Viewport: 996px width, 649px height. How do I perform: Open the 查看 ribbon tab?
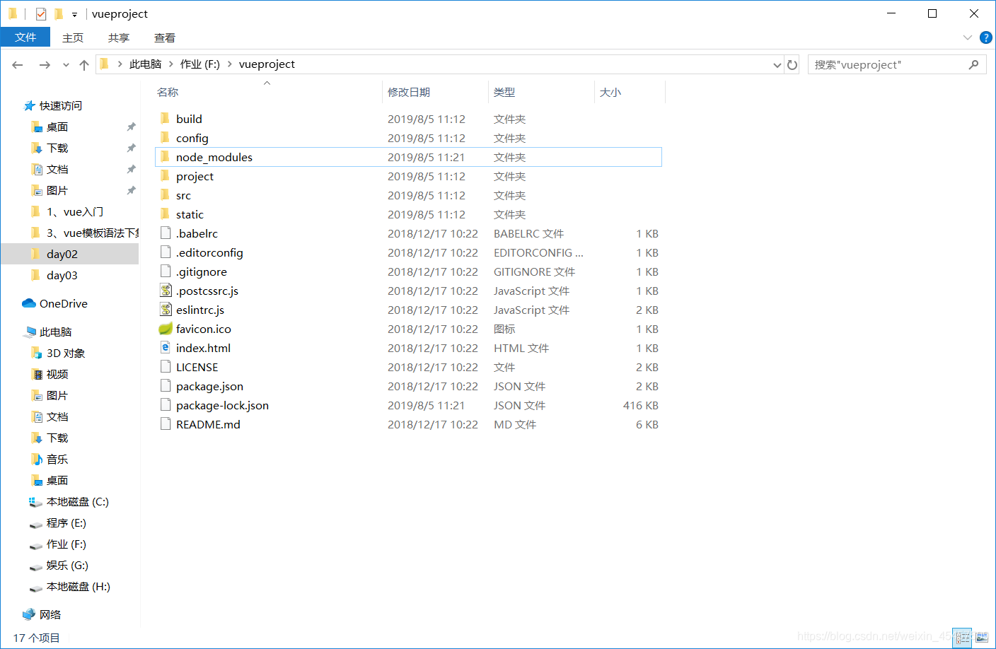click(x=165, y=37)
